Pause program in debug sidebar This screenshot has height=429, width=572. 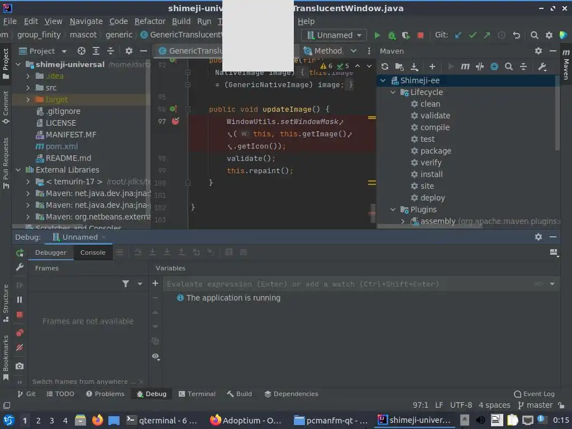point(20,300)
